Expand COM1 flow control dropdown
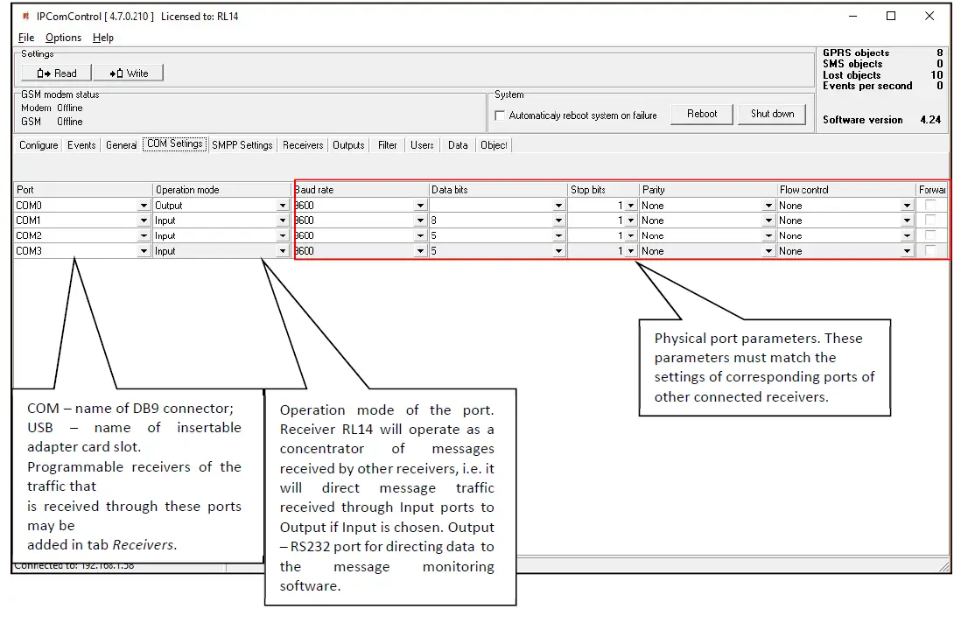 [x=907, y=220]
